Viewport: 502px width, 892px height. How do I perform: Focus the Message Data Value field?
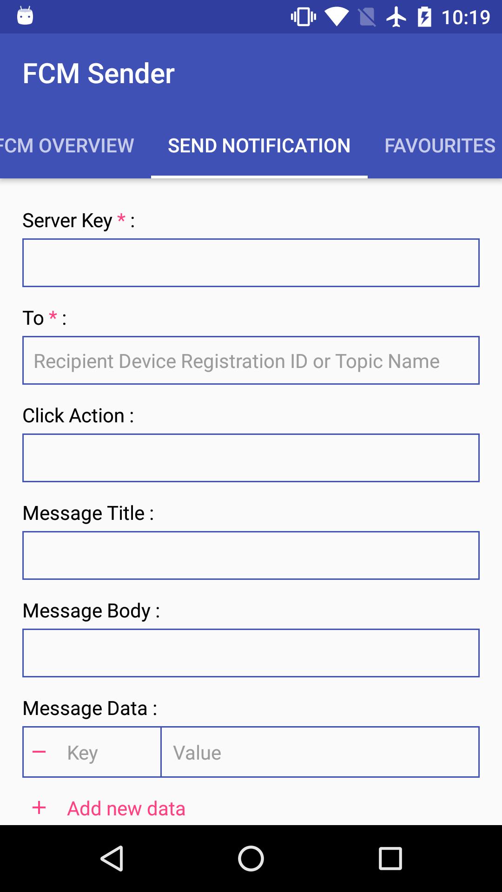tap(320, 752)
